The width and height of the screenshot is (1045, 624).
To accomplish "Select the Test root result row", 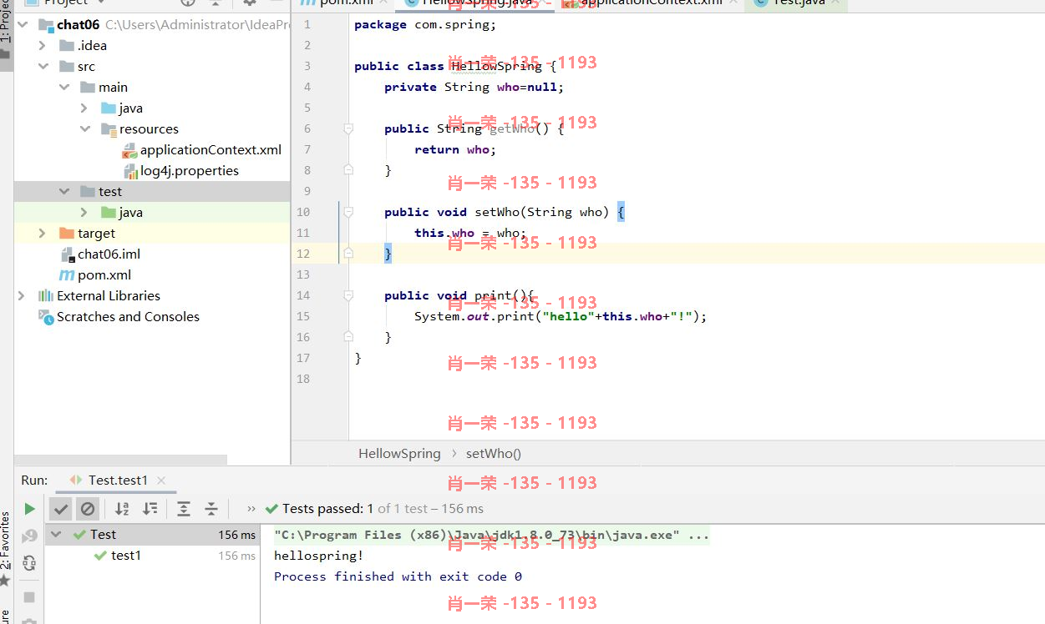I will pos(152,535).
